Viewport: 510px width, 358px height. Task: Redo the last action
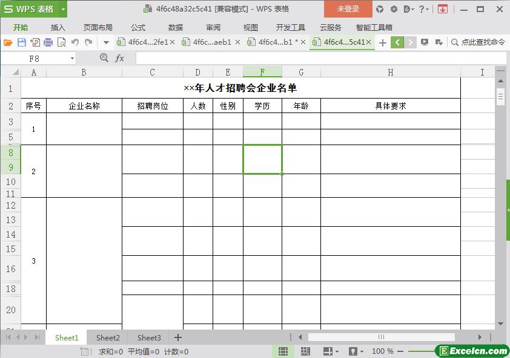point(88,42)
